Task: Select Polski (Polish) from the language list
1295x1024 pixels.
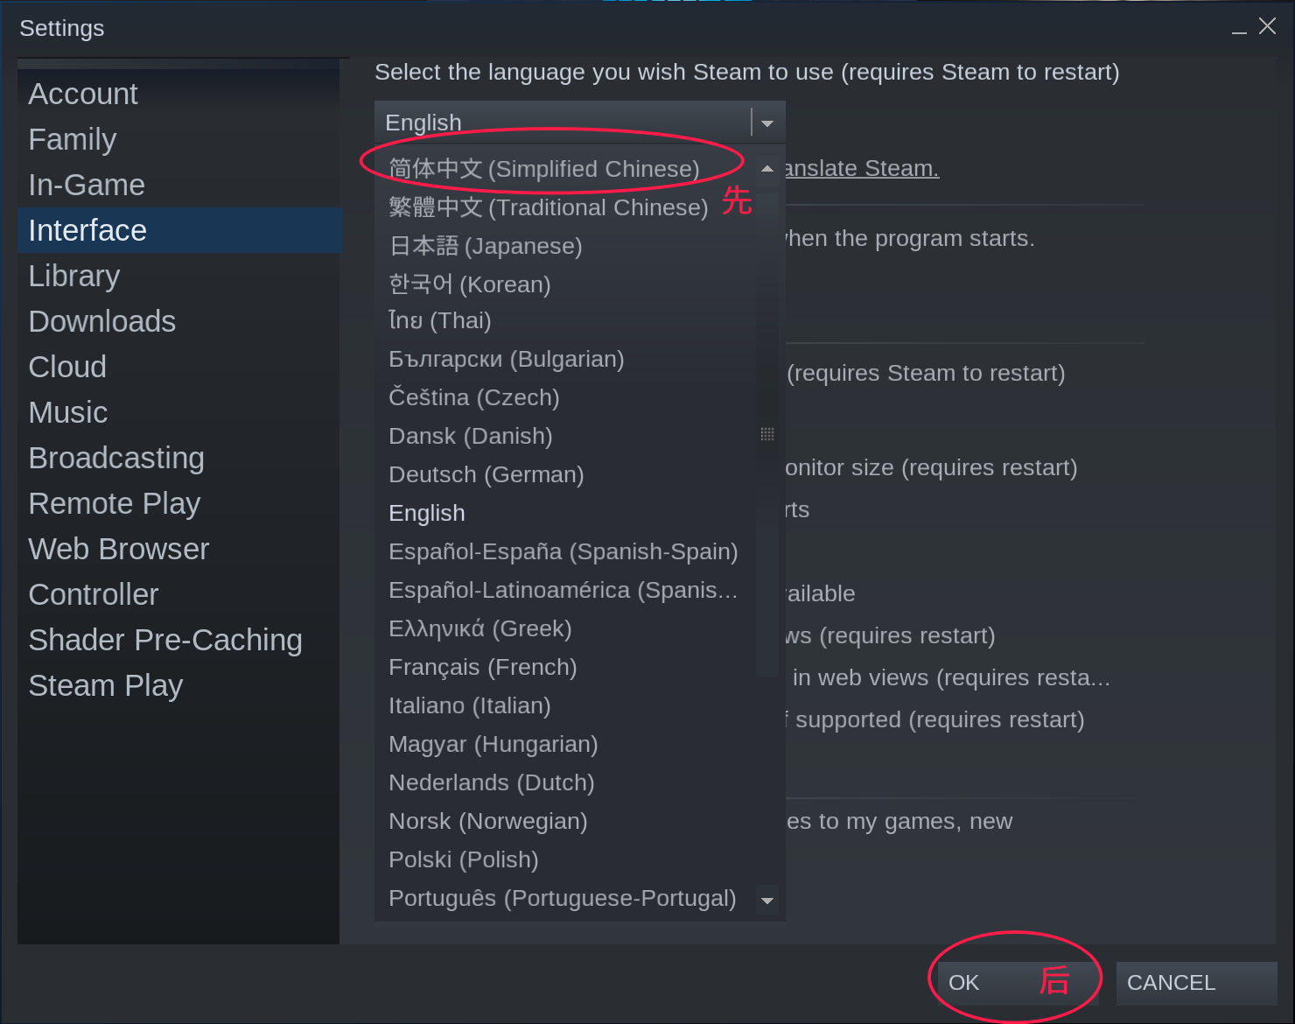Action: coord(463,859)
